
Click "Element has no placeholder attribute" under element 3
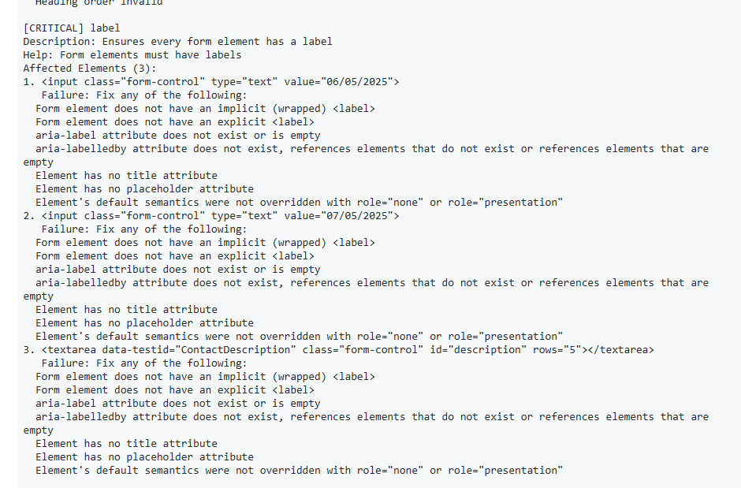144,456
